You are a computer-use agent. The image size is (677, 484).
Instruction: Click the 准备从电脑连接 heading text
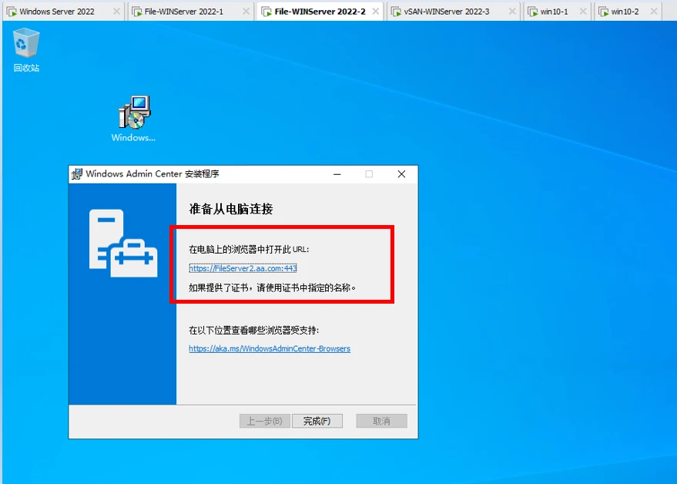[231, 209]
